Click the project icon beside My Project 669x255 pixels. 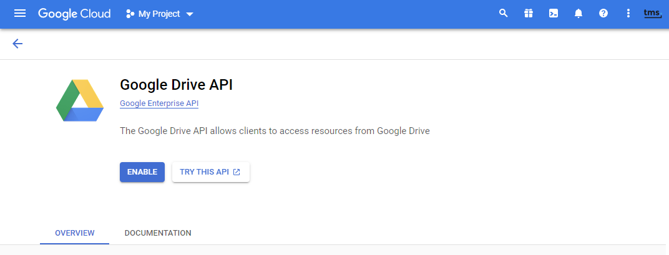[x=130, y=14]
